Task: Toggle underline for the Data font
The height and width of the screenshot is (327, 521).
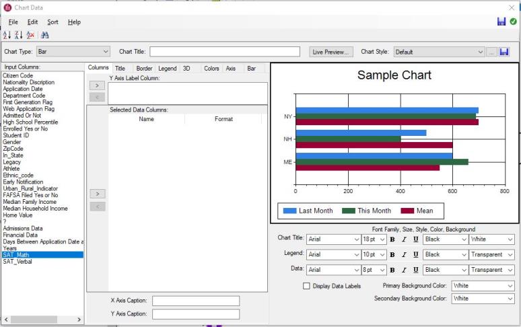Action: (x=415, y=270)
